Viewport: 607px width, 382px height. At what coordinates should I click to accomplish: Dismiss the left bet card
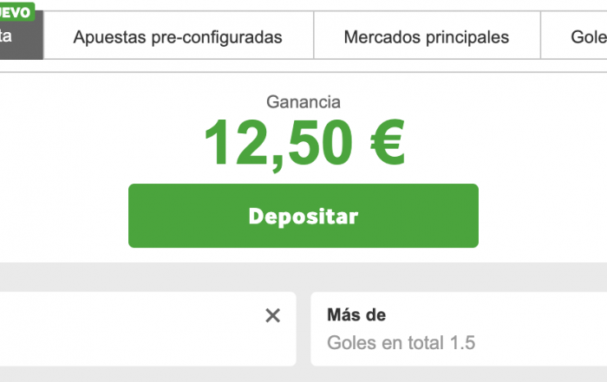(x=272, y=316)
